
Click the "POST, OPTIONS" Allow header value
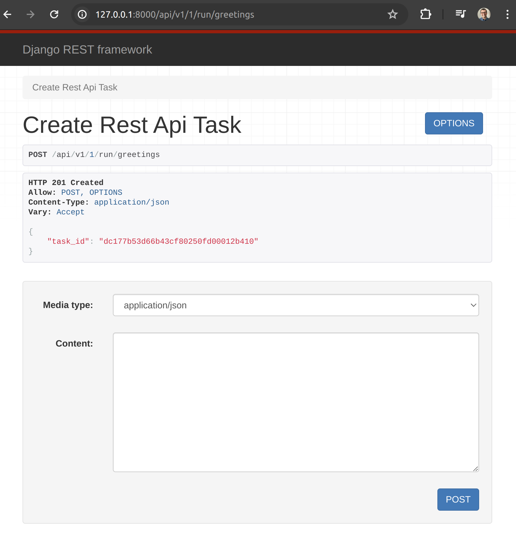[x=92, y=193]
